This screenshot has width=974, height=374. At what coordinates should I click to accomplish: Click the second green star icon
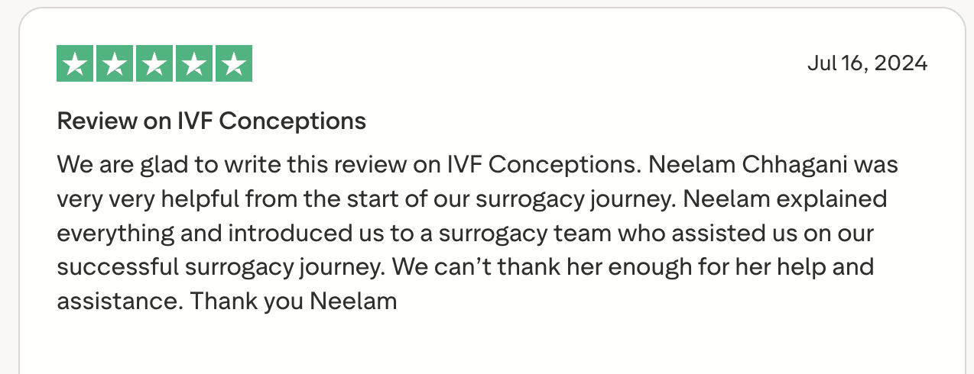115,64
